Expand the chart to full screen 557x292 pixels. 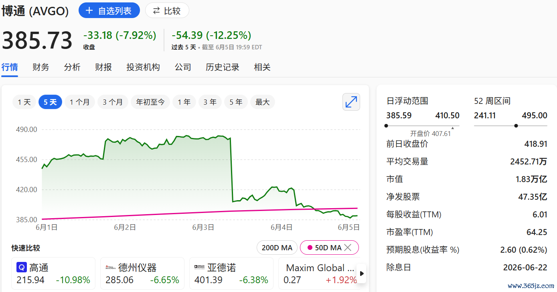(x=351, y=102)
